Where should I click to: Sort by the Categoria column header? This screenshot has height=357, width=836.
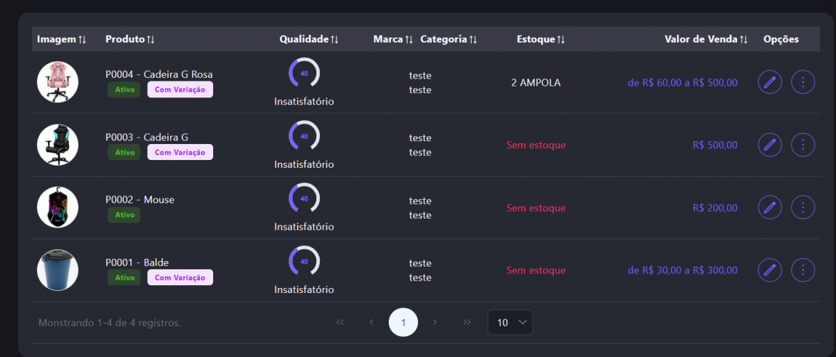pyautogui.click(x=449, y=39)
